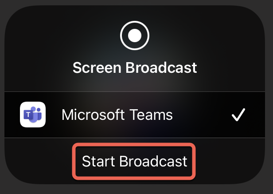Click the Screen Broadcast heading
Screen dimensions: 273x194
tap(135, 67)
